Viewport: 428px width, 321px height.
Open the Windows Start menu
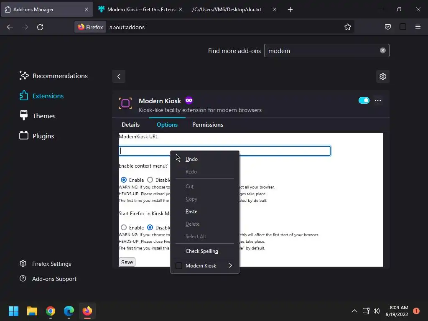click(x=13, y=311)
